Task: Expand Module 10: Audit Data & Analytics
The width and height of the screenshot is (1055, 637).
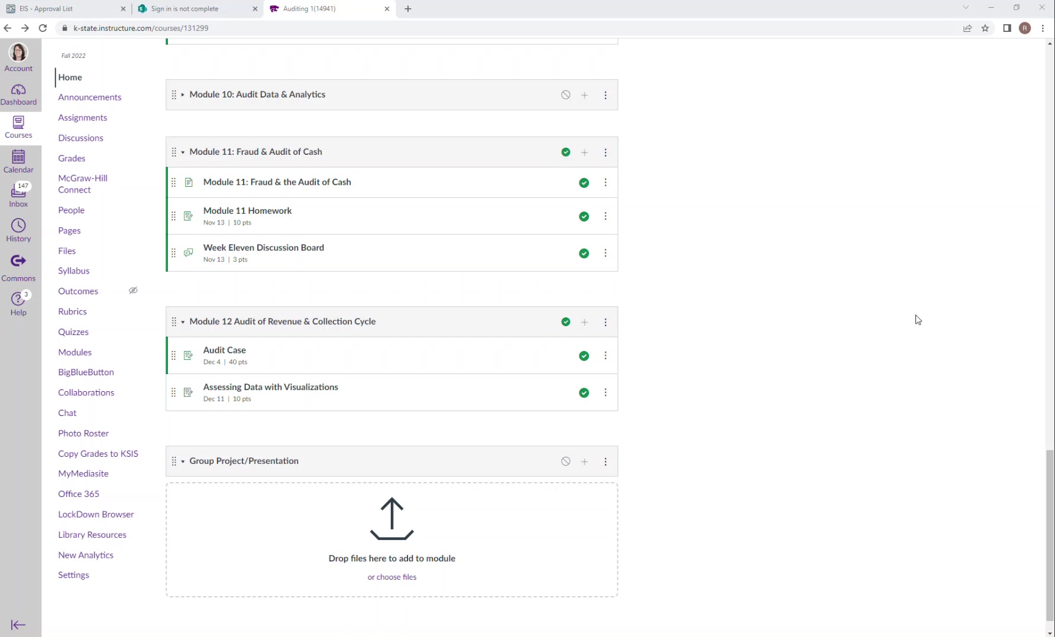Action: (183, 95)
